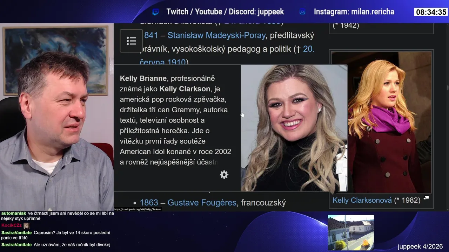
Task: Open the Wikipedia table of contents button
Action: click(x=131, y=41)
